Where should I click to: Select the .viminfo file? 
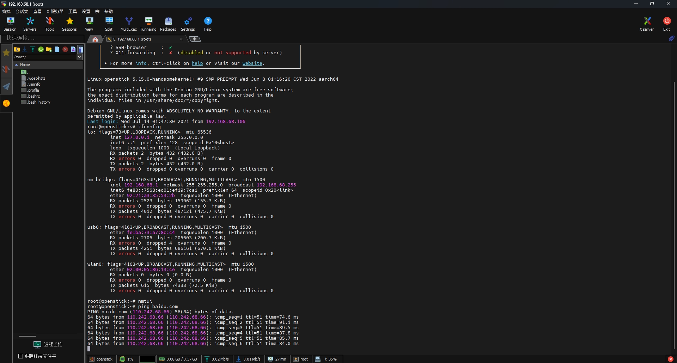point(31,84)
